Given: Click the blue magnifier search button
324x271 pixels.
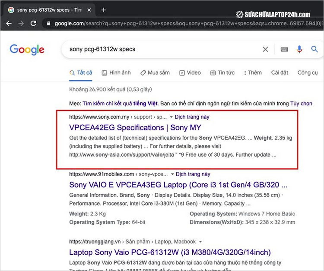Looking at the screenshot, I should click(314, 49).
